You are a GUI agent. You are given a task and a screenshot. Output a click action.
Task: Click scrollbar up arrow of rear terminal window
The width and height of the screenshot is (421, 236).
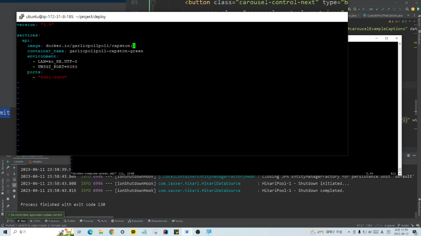400,44
